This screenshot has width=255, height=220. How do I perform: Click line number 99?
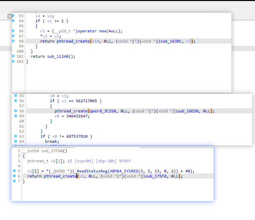[x=21, y=46]
